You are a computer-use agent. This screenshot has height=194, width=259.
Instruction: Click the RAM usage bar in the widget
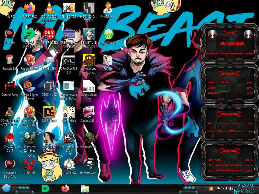(222, 86)
